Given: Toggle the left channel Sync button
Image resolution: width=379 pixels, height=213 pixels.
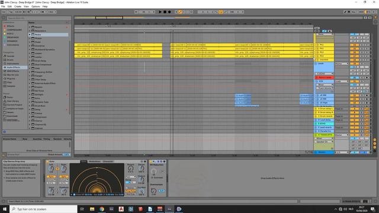Looking at the screenshot, I should 51,177.
